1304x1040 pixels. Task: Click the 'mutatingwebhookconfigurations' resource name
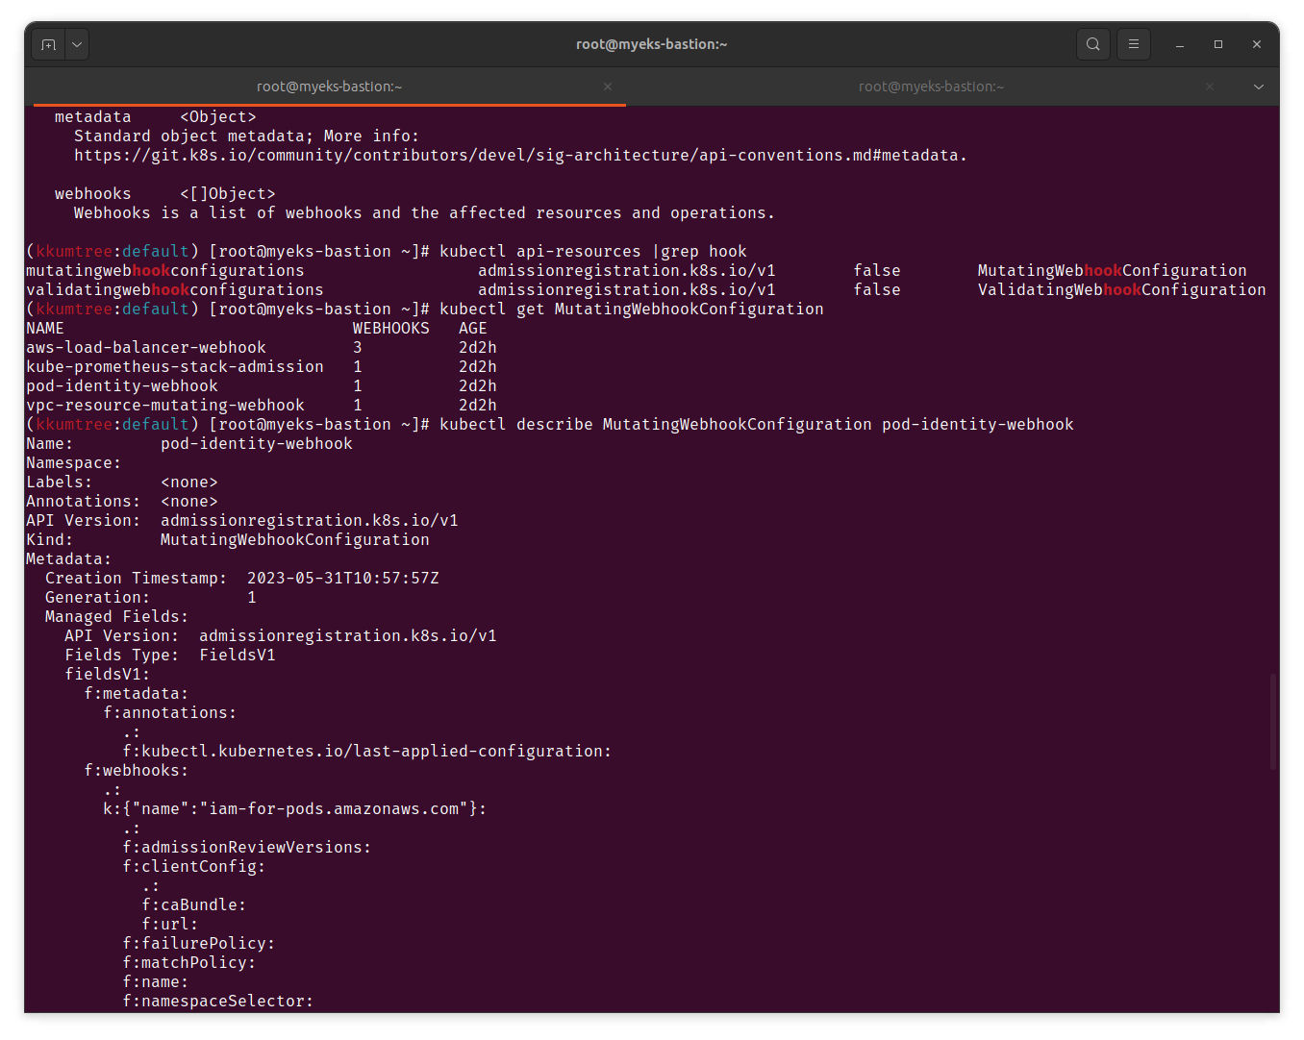click(165, 271)
